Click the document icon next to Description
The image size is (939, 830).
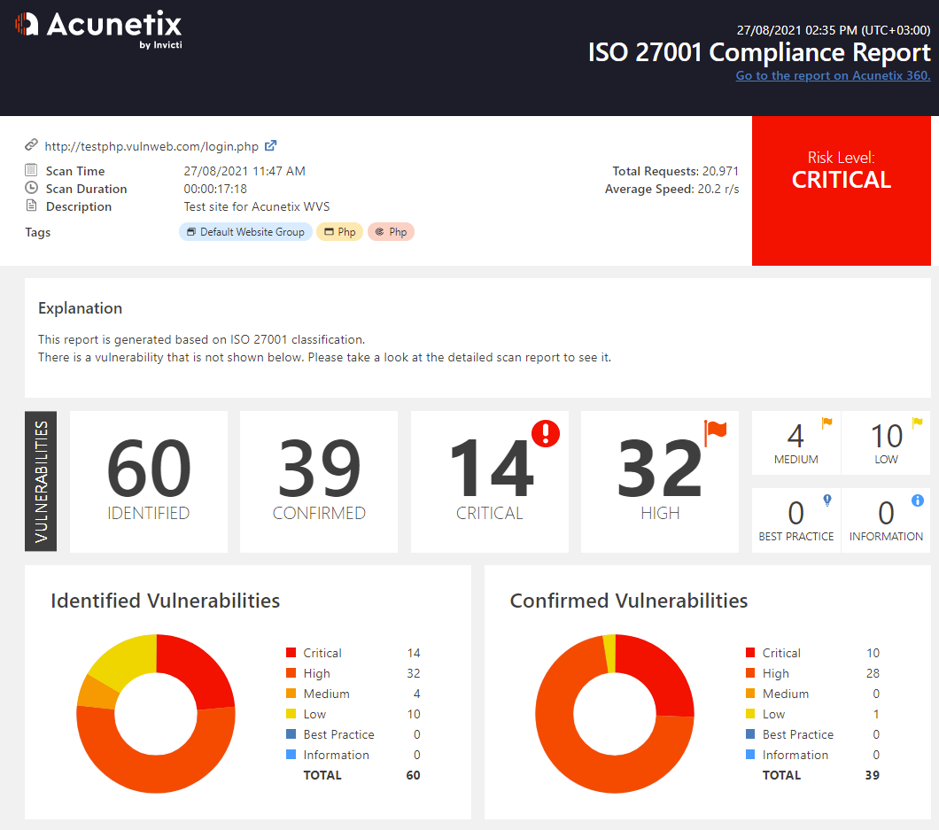point(31,206)
